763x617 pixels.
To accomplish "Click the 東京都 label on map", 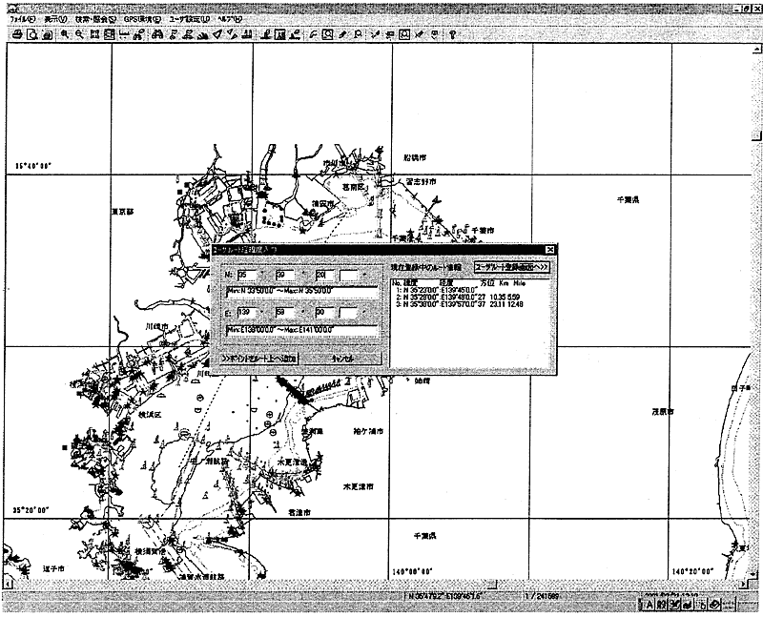I will click(x=123, y=212).
